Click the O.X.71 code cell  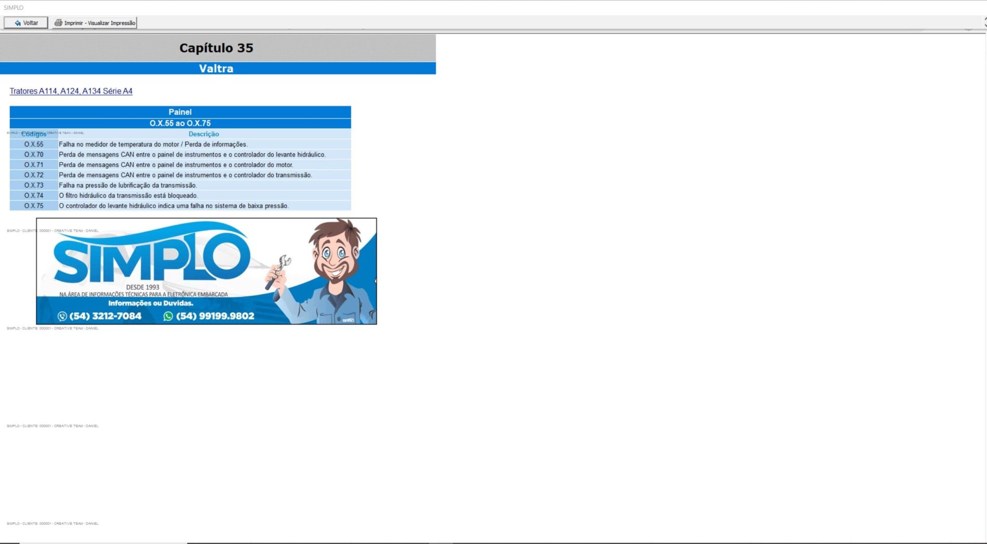click(34, 165)
